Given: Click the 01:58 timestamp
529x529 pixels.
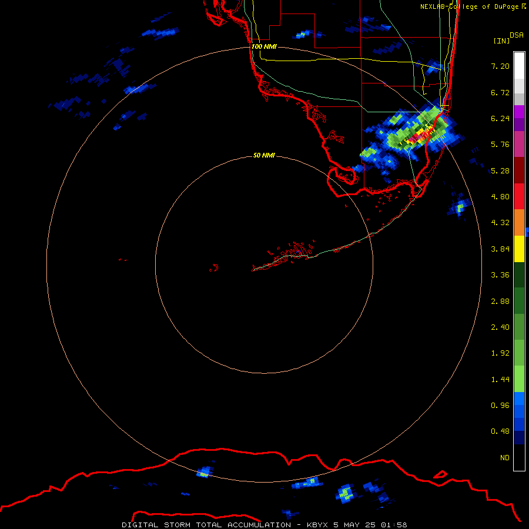Looking at the screenshot, I should [394, 525].
